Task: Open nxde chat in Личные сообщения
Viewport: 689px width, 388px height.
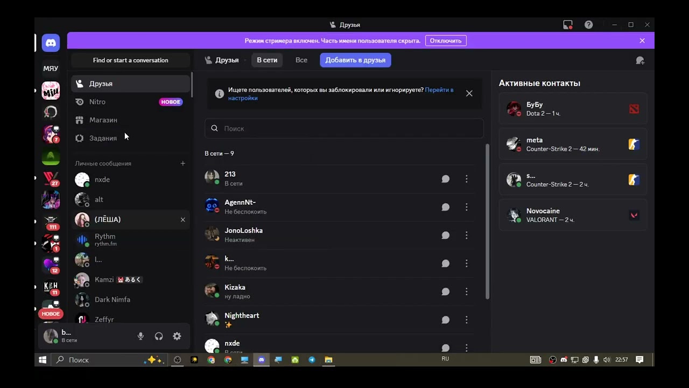Action: point(131,179)
